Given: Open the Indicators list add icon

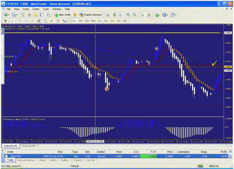Looking at the screenshot, I should pyautogui.click(x=156, y=15).
